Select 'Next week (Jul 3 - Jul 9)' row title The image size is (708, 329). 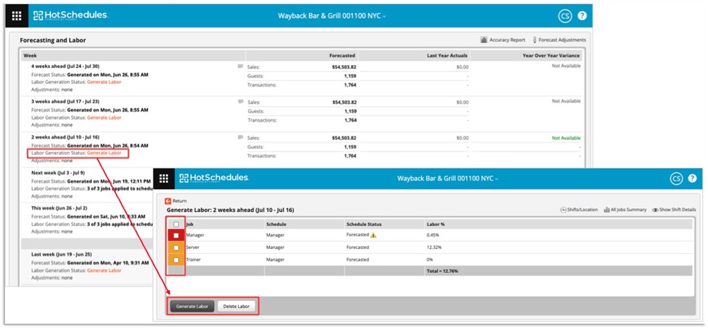58,172
